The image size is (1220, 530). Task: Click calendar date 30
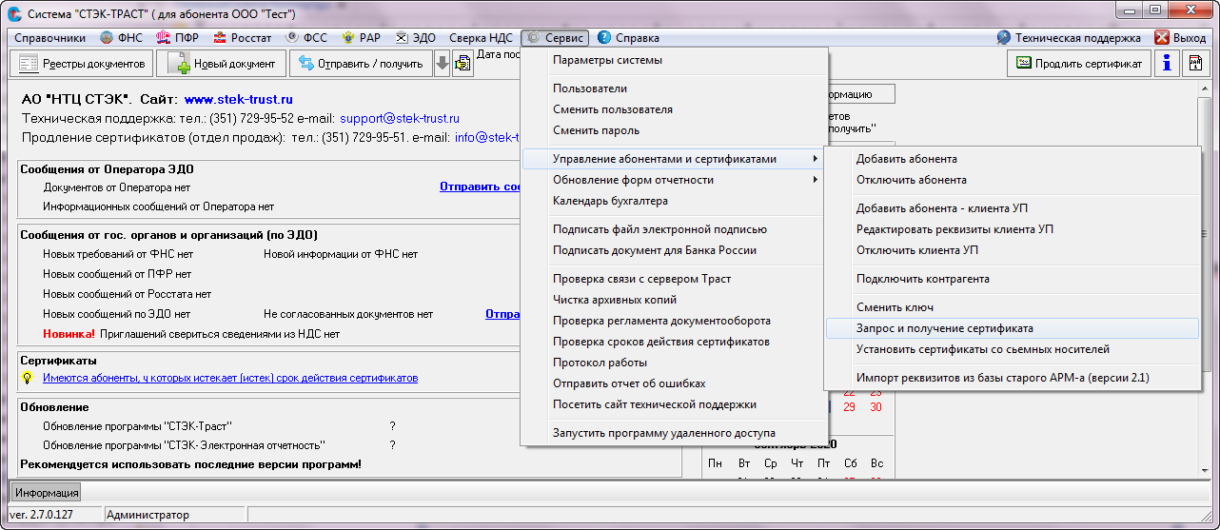(x=876, y=407)
